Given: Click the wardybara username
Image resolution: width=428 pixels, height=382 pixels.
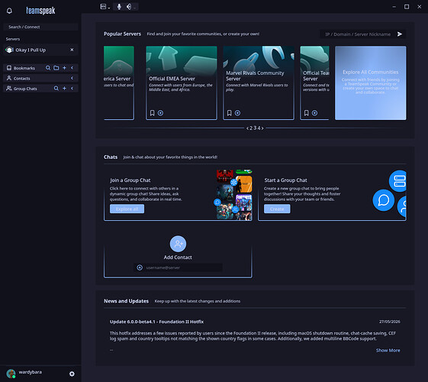Looking at the screenshot, I should (31, 372).
